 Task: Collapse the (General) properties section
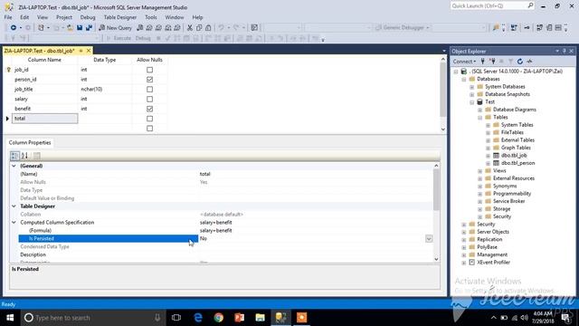tap(14, 166)
